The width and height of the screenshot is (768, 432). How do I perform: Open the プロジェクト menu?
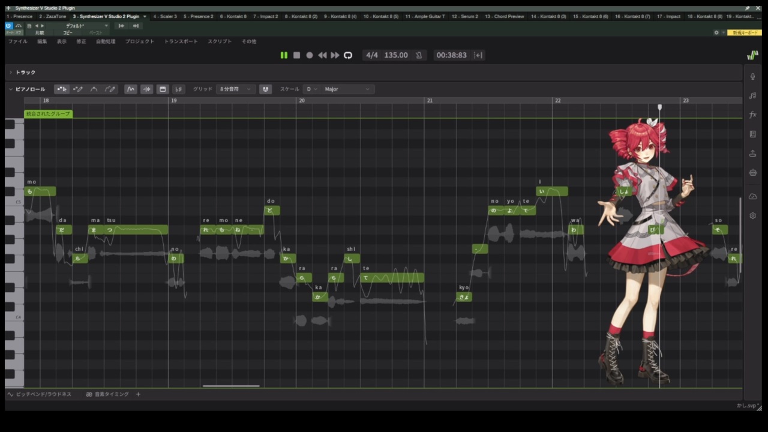[140, 41]
